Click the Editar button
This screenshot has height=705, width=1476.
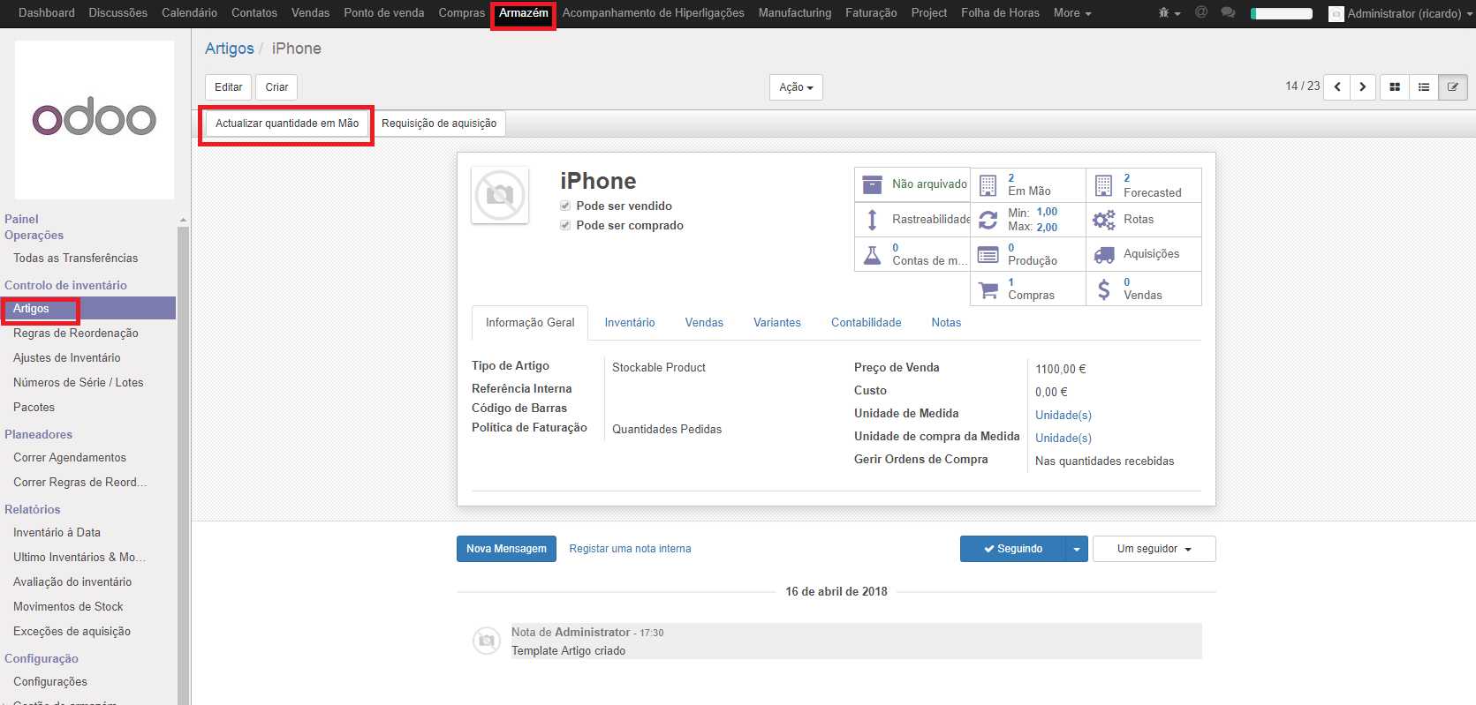[x=229, y=87]
